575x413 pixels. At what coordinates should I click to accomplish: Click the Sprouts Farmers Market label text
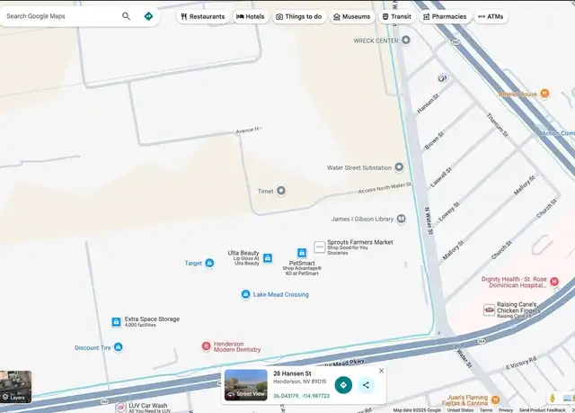tap(360, 242)
